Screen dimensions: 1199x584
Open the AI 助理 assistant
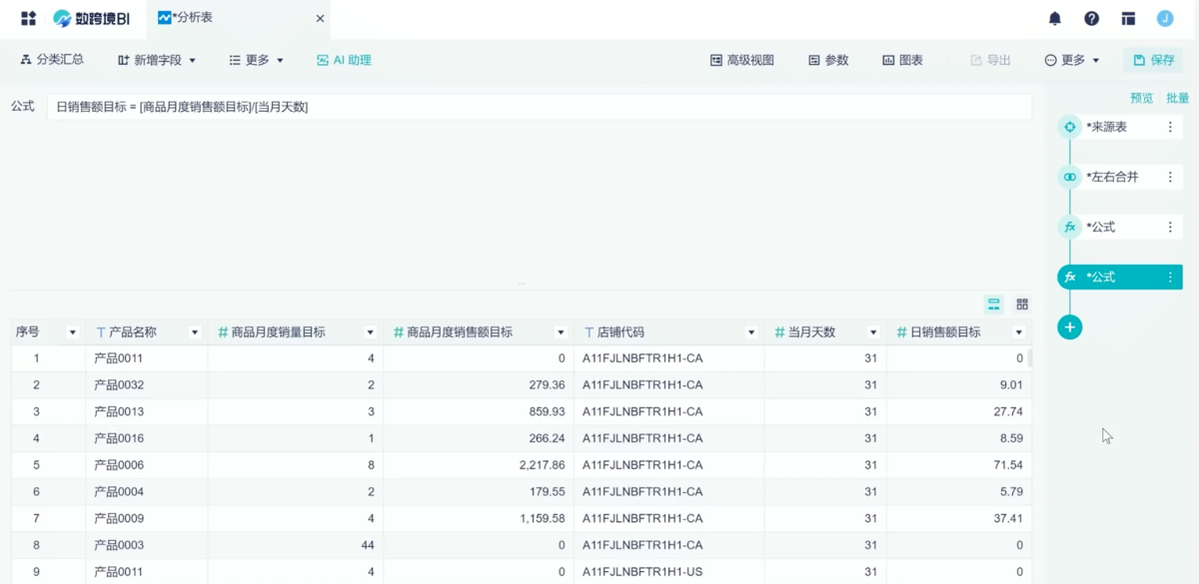click(x=344, y=60)
